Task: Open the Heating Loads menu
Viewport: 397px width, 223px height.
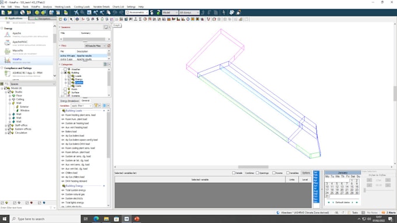Action: coord(62,7)
